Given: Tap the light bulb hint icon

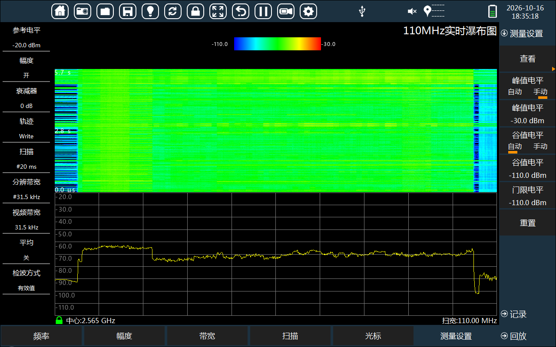Looking at the screenshot, I should 150,11.
